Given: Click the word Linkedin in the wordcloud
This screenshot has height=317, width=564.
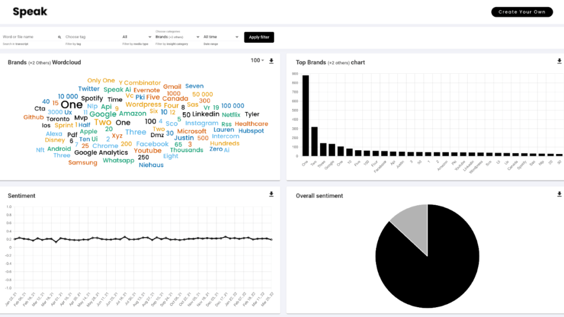Looking at the screenshot, I should (206, 114).
